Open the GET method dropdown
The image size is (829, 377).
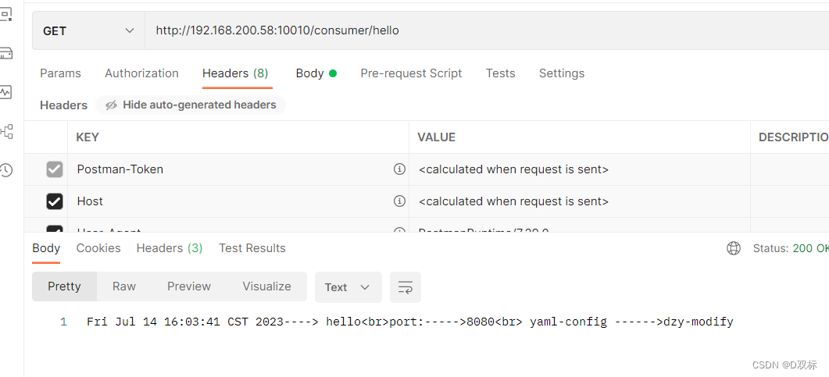click(88, 30)
